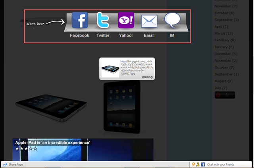Open the April (5) archive
Viewport: 254px width, 168px height.
click(x=221, y=27)
